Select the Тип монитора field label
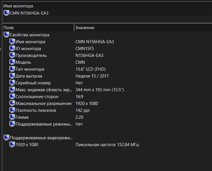This screenshot has height=171, width=212. click(x=30, y=69)
